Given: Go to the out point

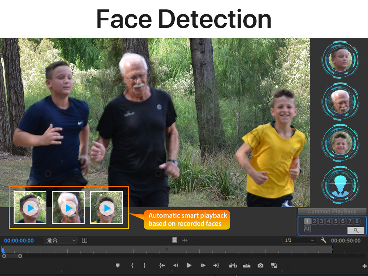Looking at the screenshot, I should 216,265.
